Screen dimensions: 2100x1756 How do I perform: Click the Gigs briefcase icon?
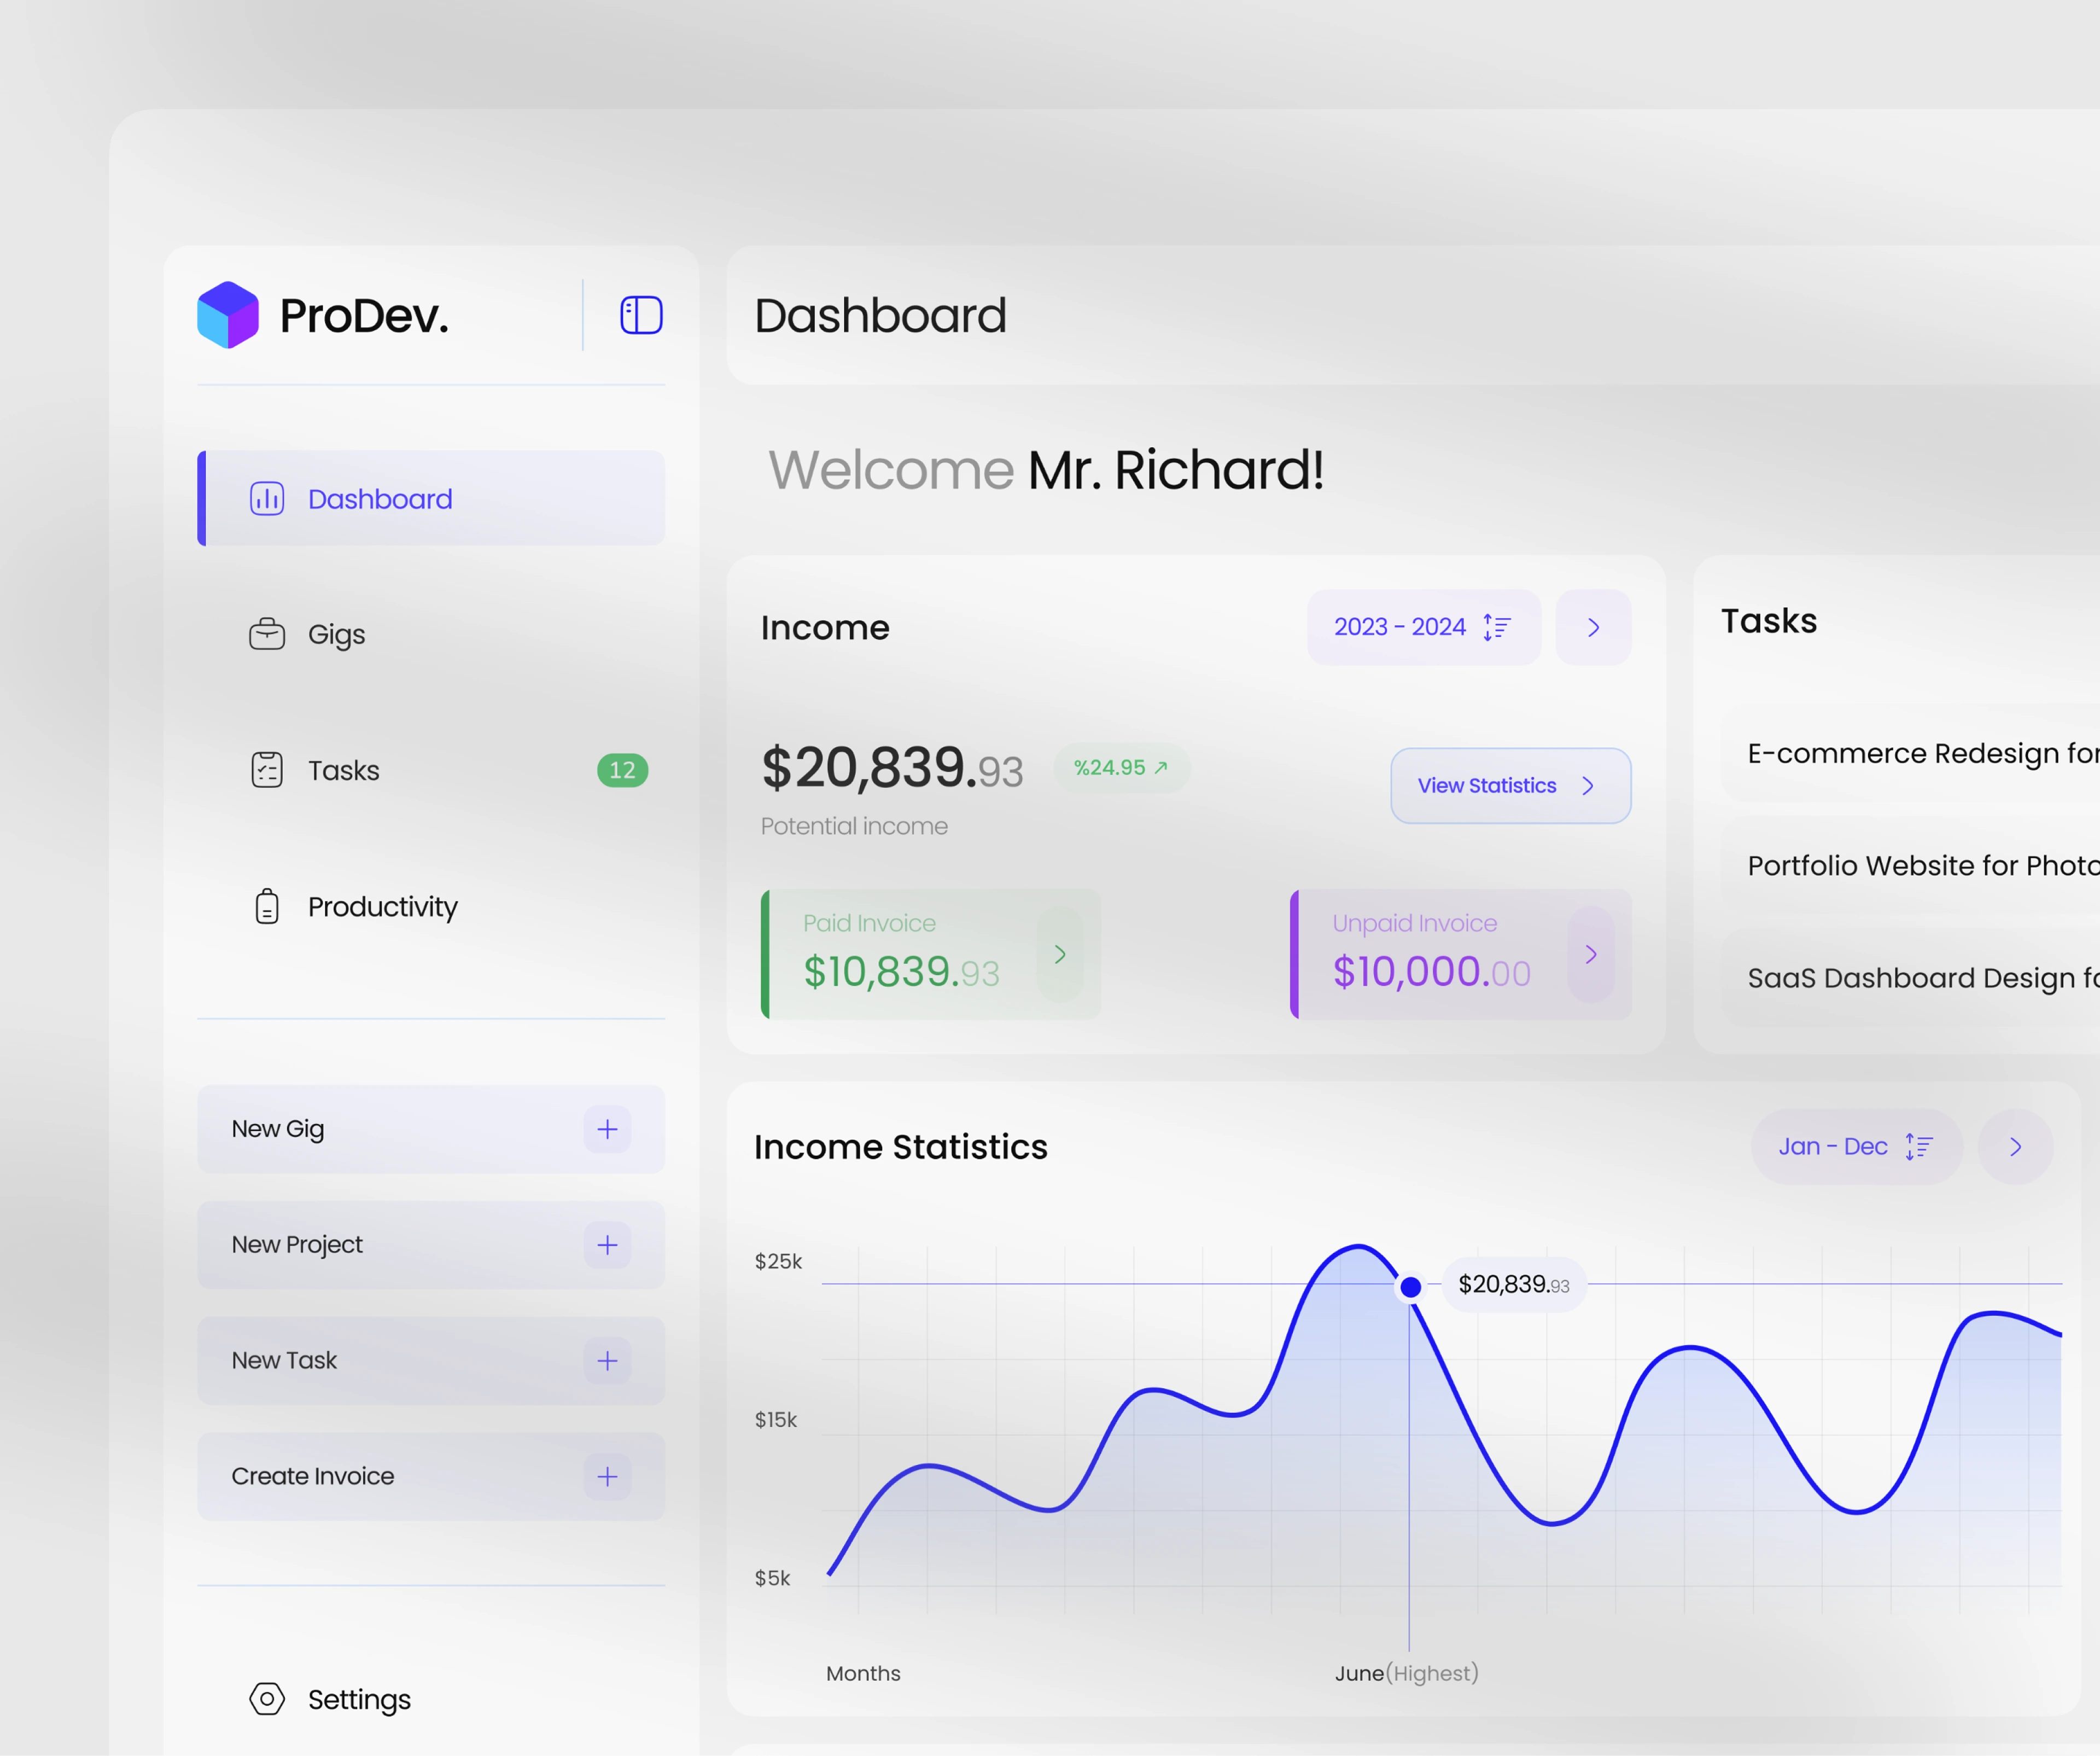click(x=267, y=635)
